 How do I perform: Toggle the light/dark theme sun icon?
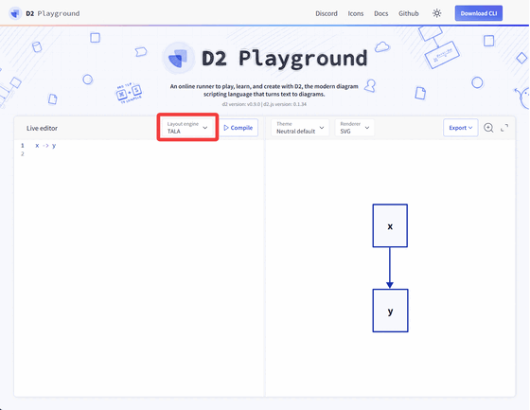pyautogui.click(x=436, y=13)
